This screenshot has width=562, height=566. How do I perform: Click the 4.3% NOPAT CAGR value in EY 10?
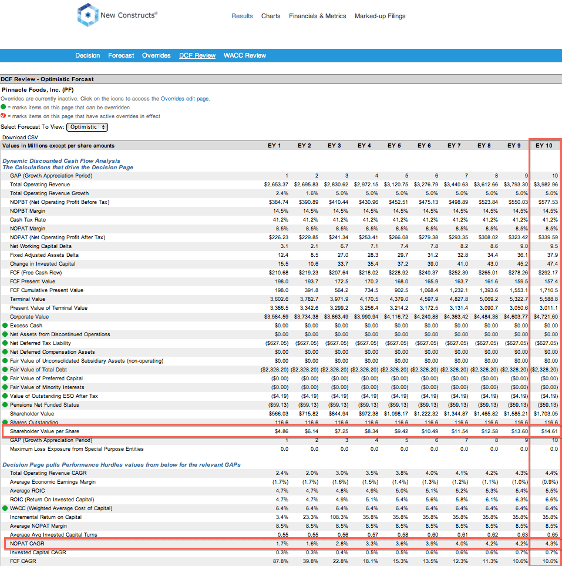tap(551, 544)
